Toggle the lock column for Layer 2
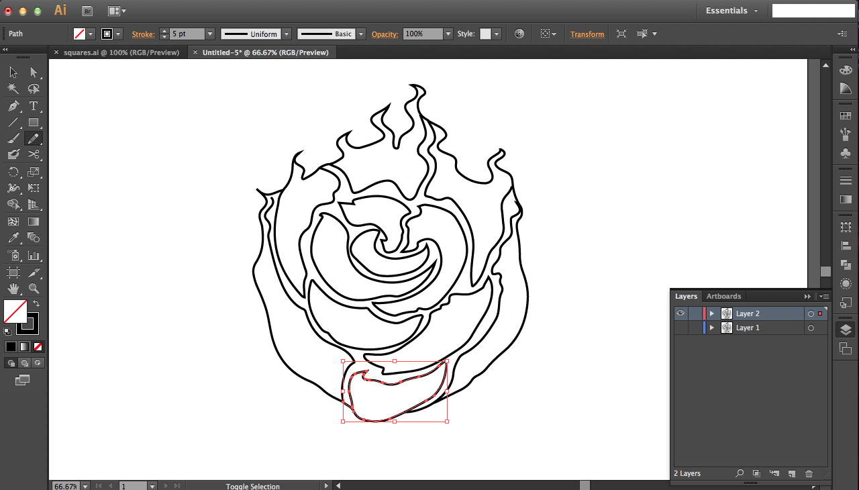 click(695, 313)
